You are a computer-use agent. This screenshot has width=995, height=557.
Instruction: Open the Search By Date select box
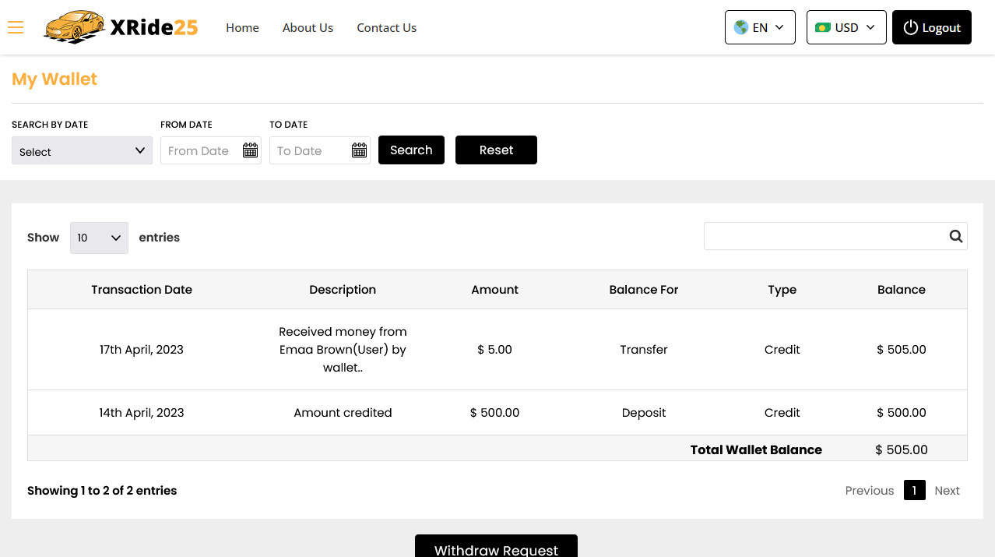(x=82, y=150)
